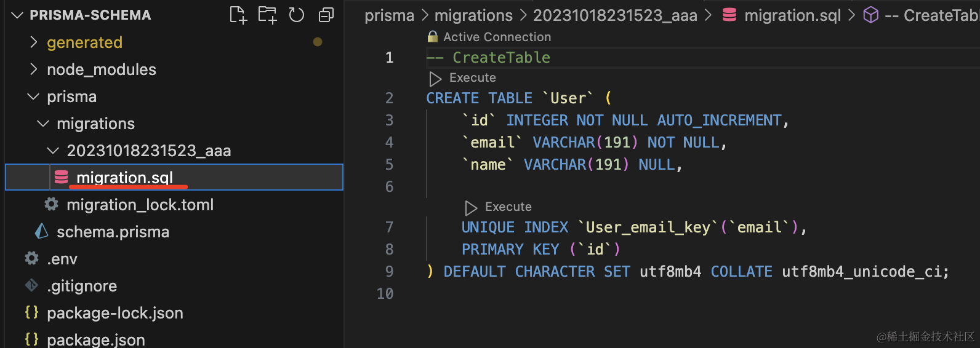Click the lock icon beside Active Connection
This screenshot has width=980, height=348.
click(433, 37)
